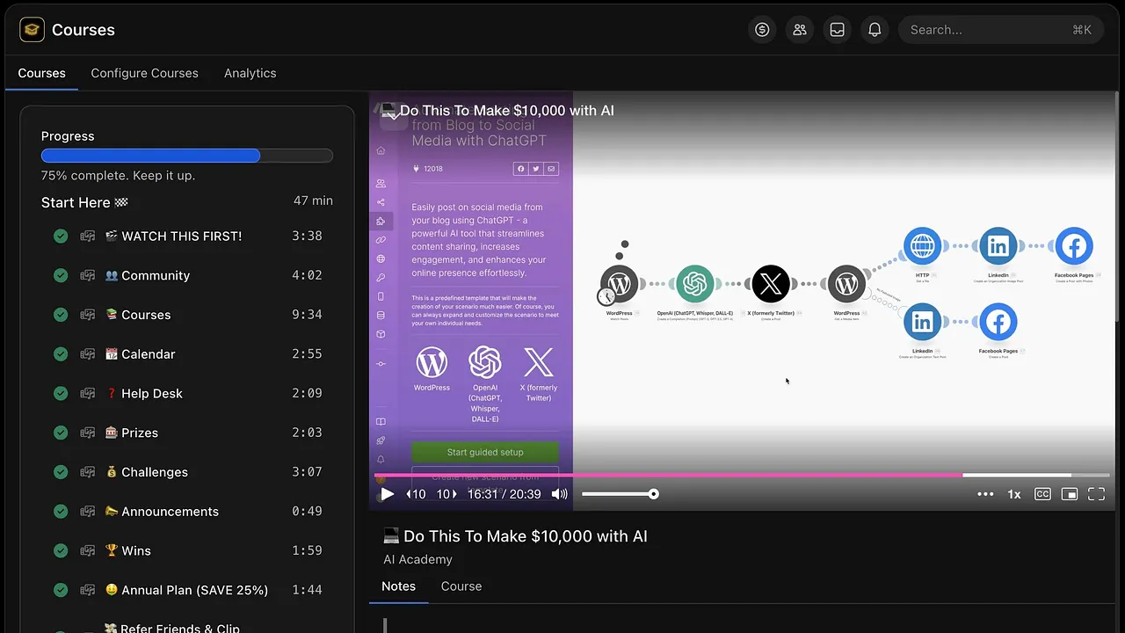Change the 1x playback speed

[1013, 494]
